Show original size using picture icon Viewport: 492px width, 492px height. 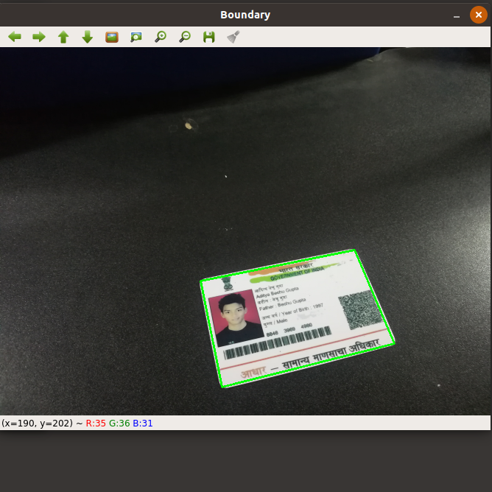tap(112, 37)
